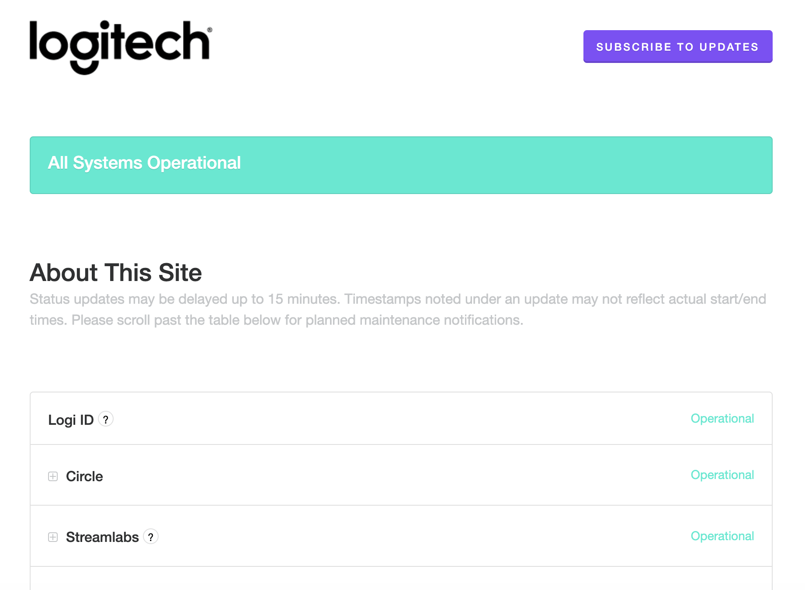
Task: Click the '15 minutes' text in description
Action: tap(303, 299)
